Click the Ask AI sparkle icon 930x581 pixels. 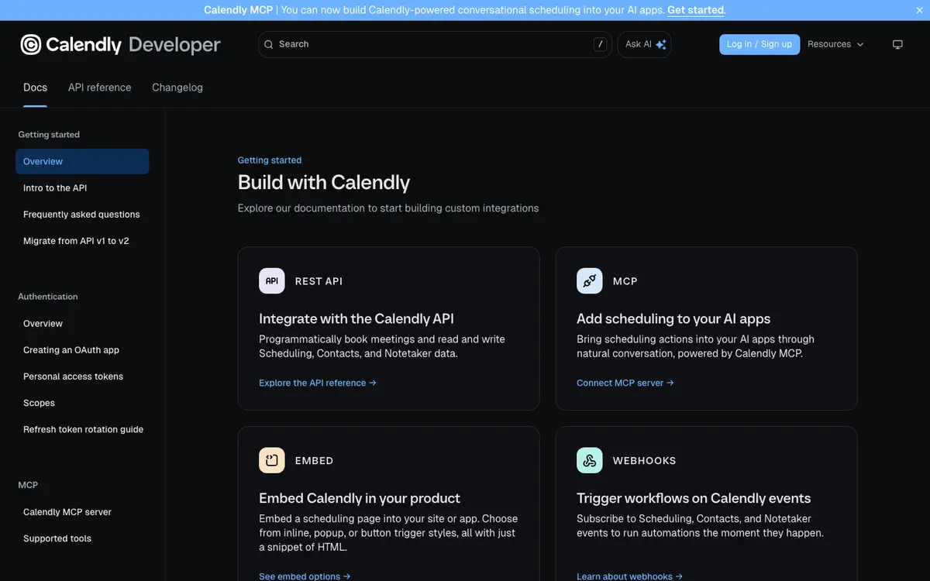[x=661, y=44]
